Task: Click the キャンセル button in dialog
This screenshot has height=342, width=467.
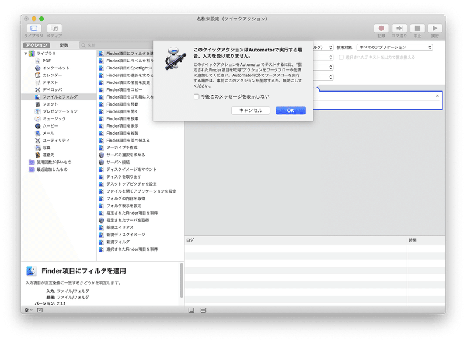Action: (250, 110)
